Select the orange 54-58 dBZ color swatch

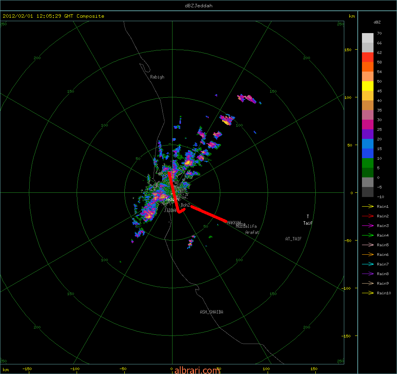coord(368,67)
